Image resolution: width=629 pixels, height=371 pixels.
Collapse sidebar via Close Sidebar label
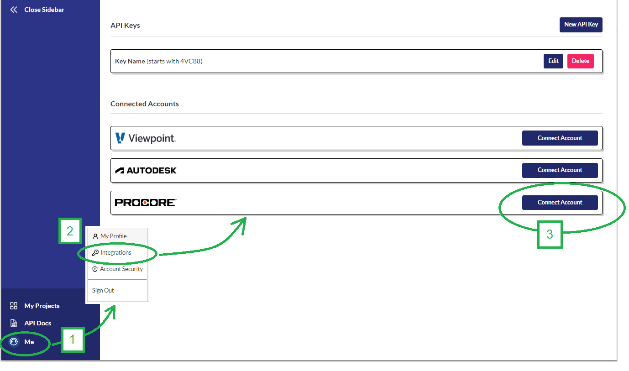point(44,10)
